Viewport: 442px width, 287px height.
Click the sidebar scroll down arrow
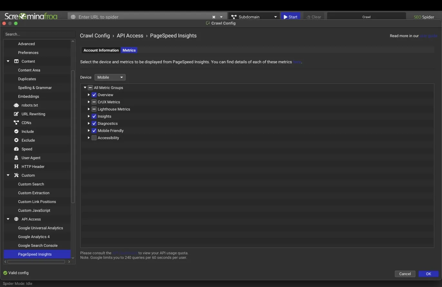click(x=73, y=258)
